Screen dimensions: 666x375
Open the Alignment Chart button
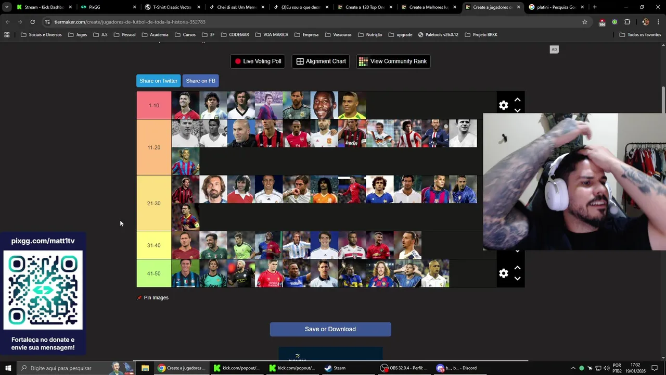[x=321, y=61]
